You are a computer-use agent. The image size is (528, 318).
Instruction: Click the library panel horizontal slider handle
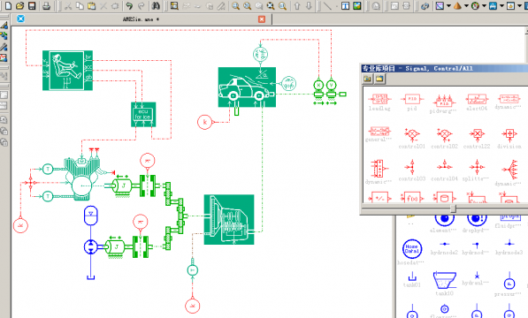pos(453,208)
